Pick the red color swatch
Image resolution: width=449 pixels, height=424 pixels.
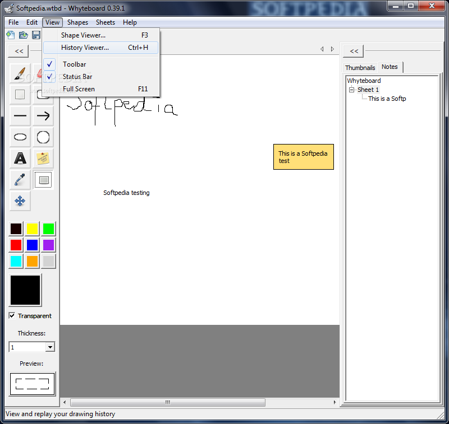[x=16, y=245]
